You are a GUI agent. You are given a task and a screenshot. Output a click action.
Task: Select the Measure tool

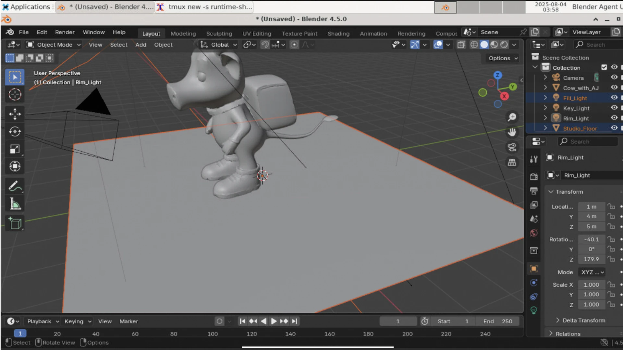tap(15, 204)
